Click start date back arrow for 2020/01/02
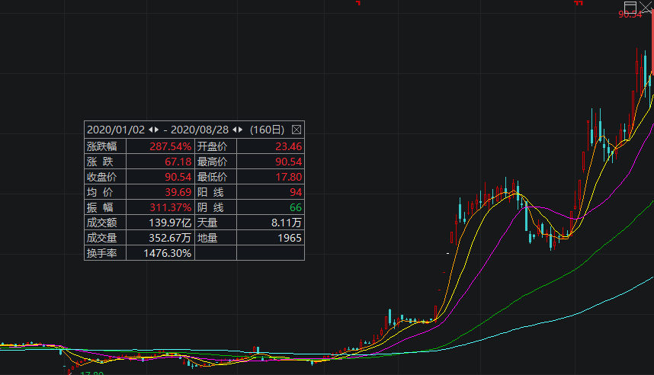Viewport: 654px width, 375px height. (150, 130)
